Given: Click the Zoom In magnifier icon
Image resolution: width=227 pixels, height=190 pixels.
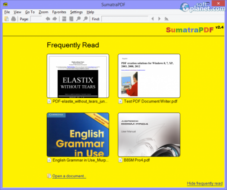Looking at the screenshot, I should point(85,19).
